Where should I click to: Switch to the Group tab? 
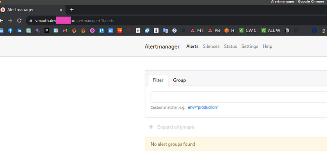(x=179, y=80)
